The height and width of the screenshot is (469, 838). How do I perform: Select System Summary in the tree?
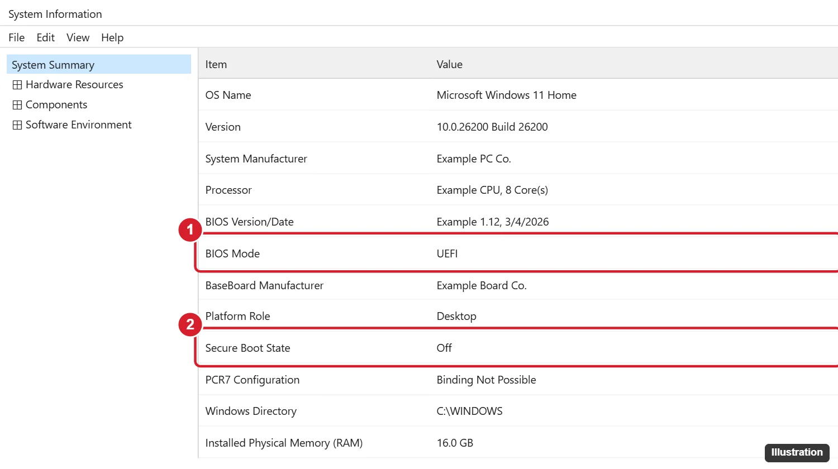click(x=99, y=64)
